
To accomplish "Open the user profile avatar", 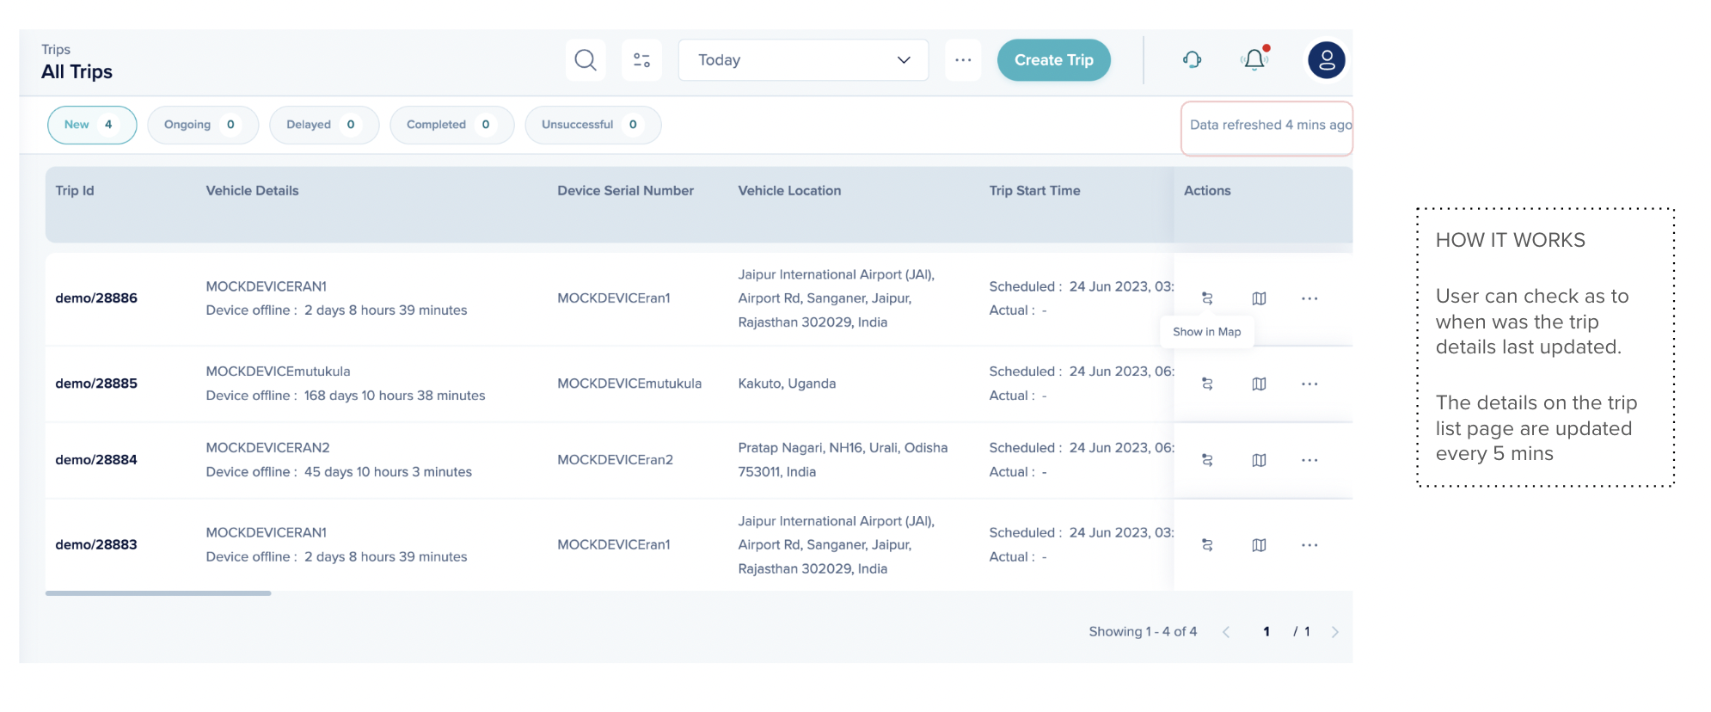I will [1326, 60].
